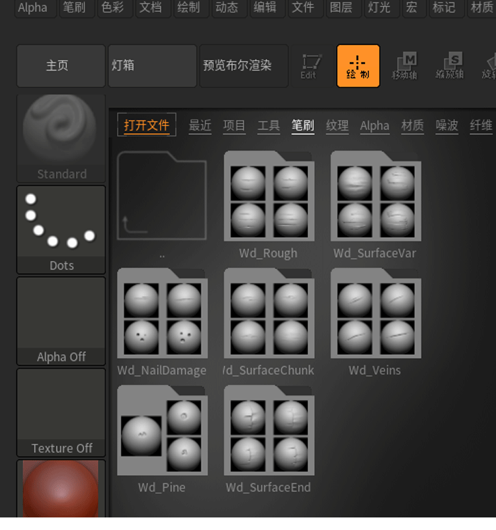Screen dimensions: 496x530
Task: Go up to parent folder
Action: click(x=162, y=204)
